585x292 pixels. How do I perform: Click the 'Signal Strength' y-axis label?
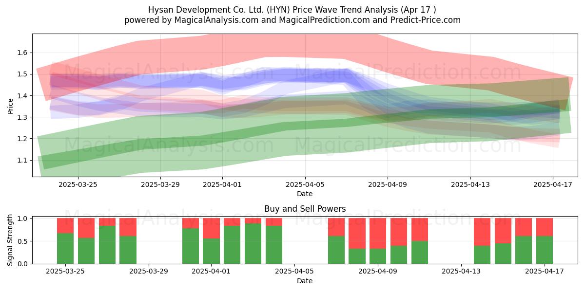pos(11,240)
